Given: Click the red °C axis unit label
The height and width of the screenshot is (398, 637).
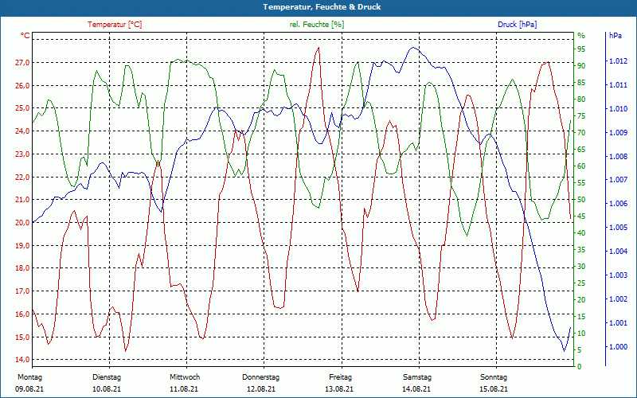Looking at the screenshot, I should point(25,36).
